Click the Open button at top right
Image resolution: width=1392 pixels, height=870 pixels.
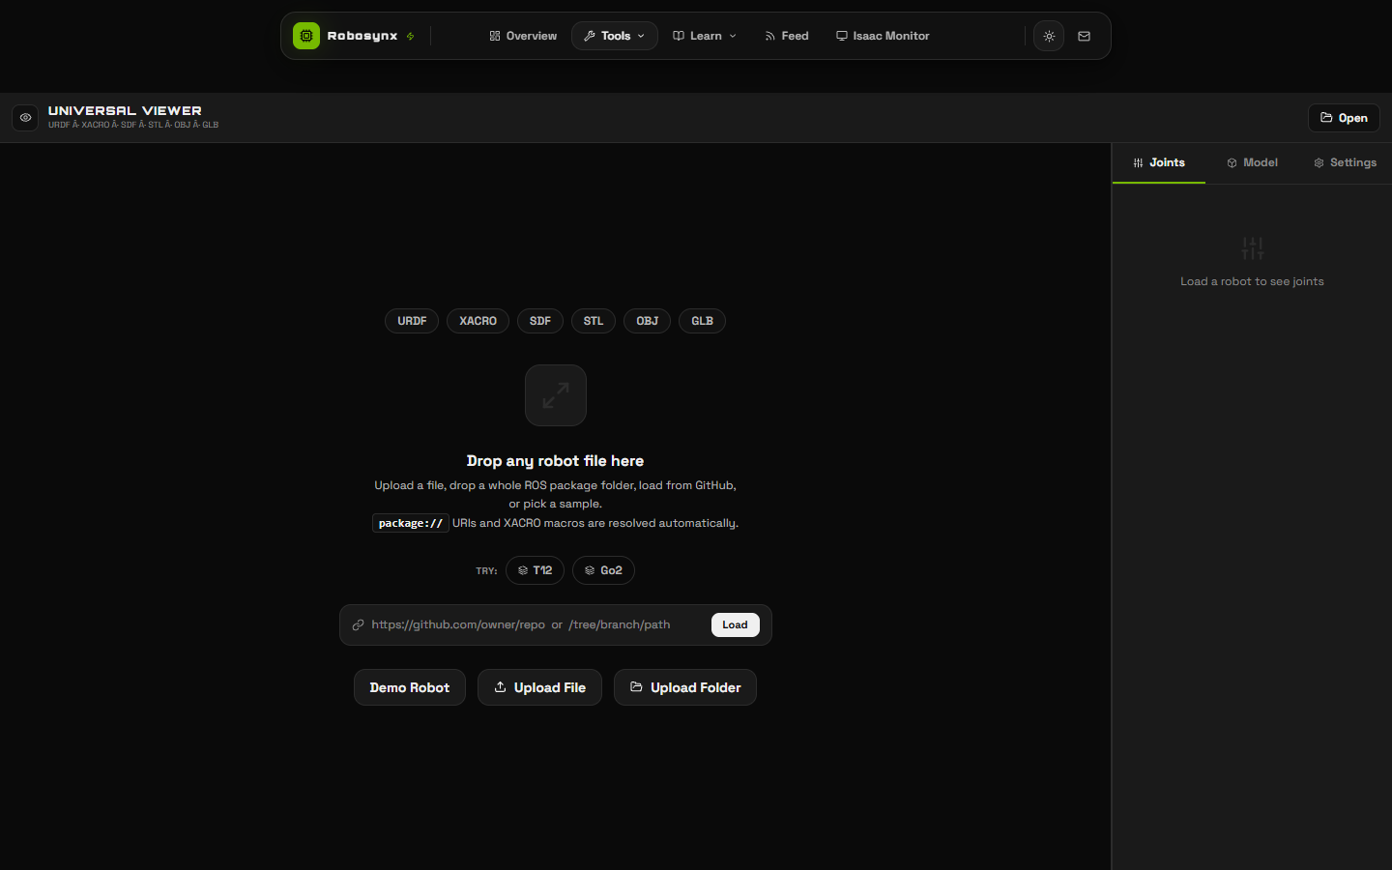(x=1344, y=118)
